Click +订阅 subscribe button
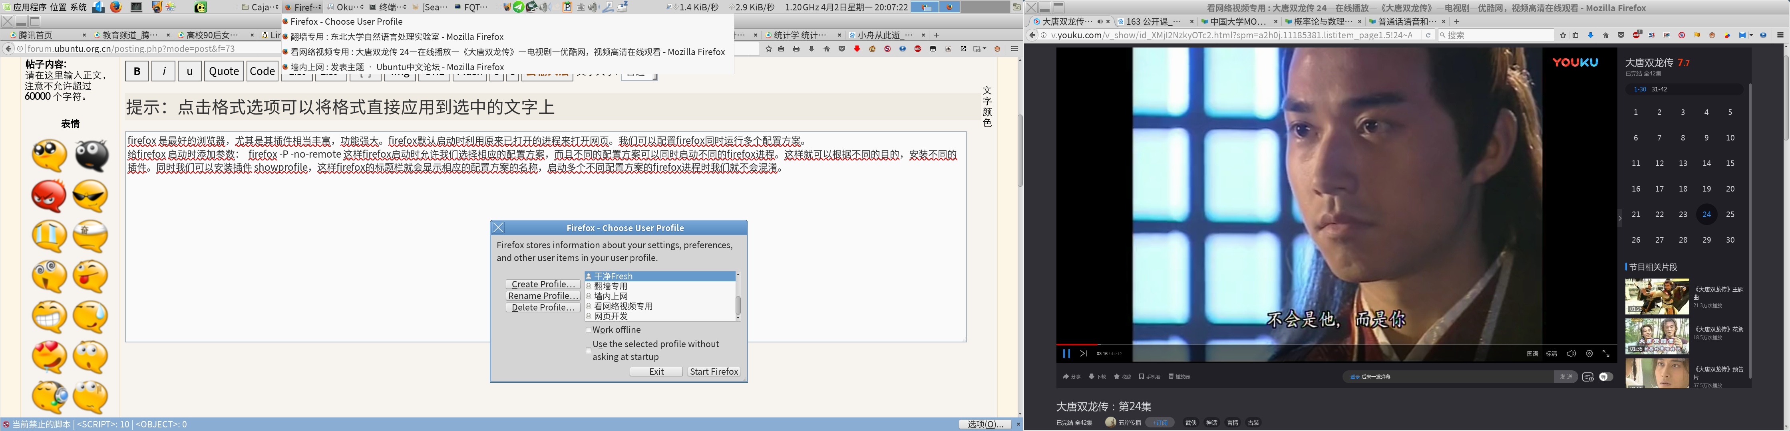Image resolution: width=1790 pixels, height=431 pixels. [1160, 423]
